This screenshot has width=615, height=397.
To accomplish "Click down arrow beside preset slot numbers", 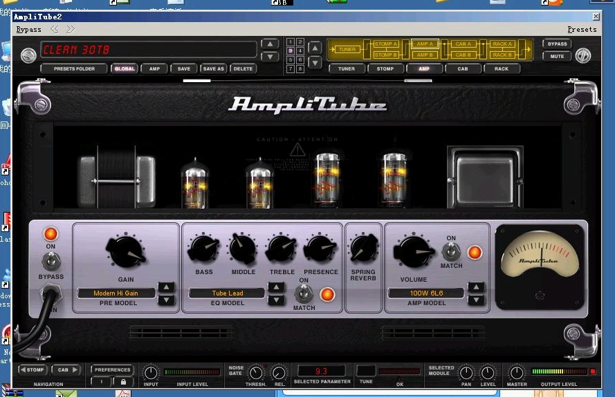I will click(x=315, y=63).
